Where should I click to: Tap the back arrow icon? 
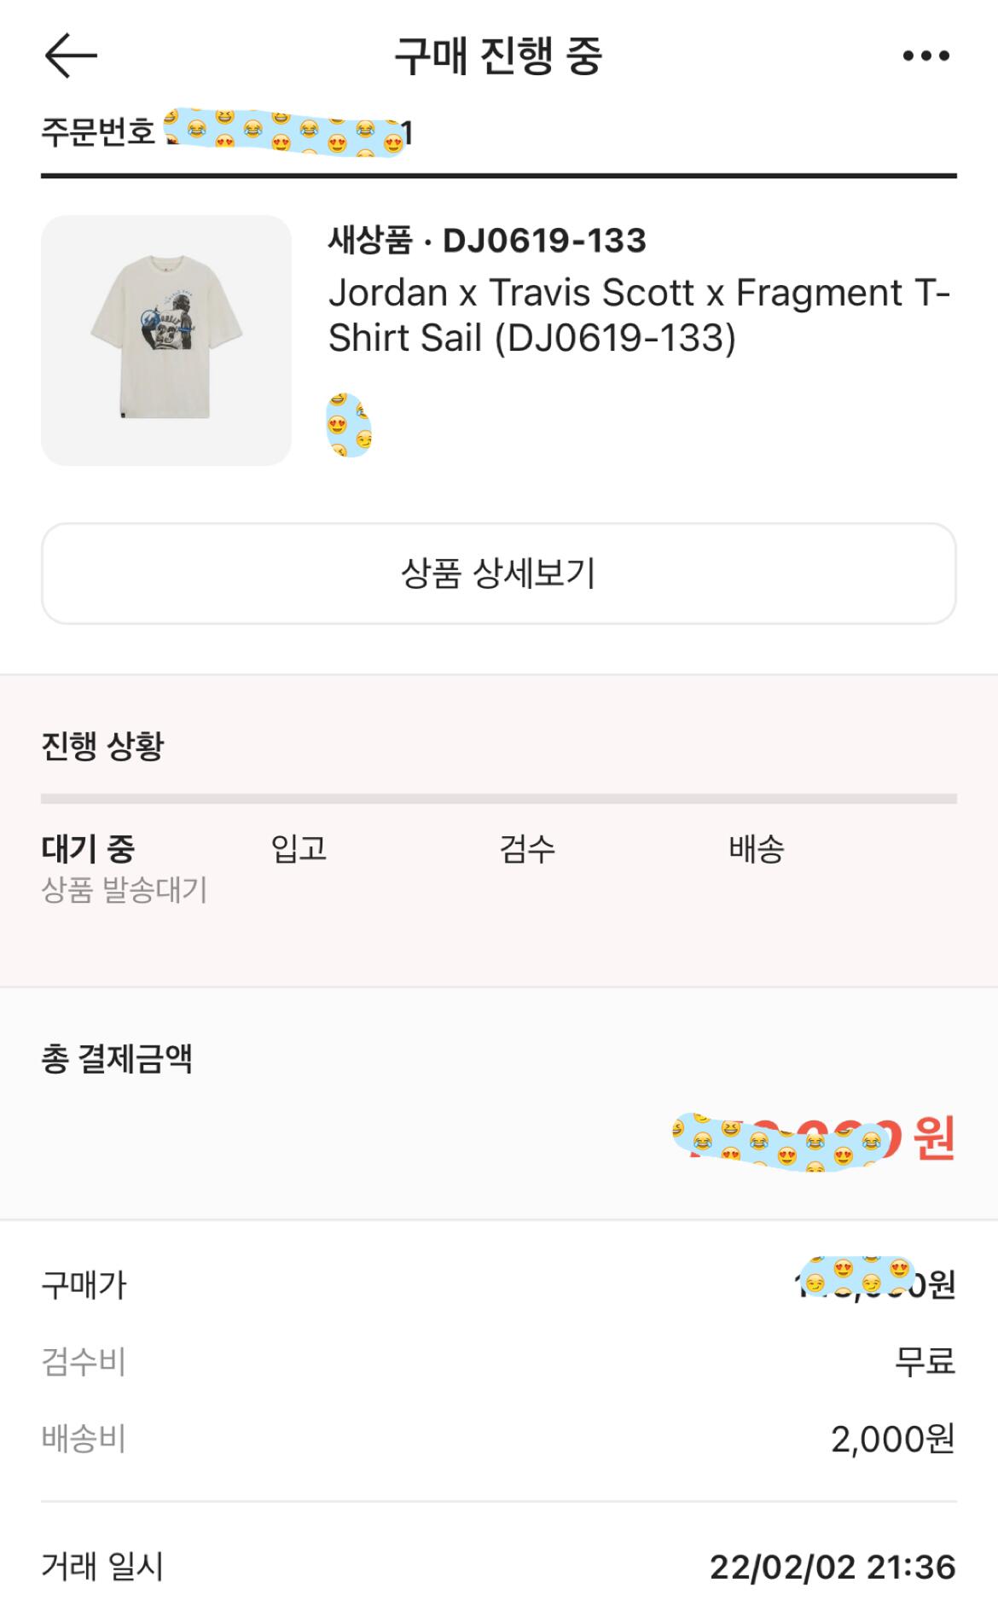pyautogui.click(x=71, y=55)
